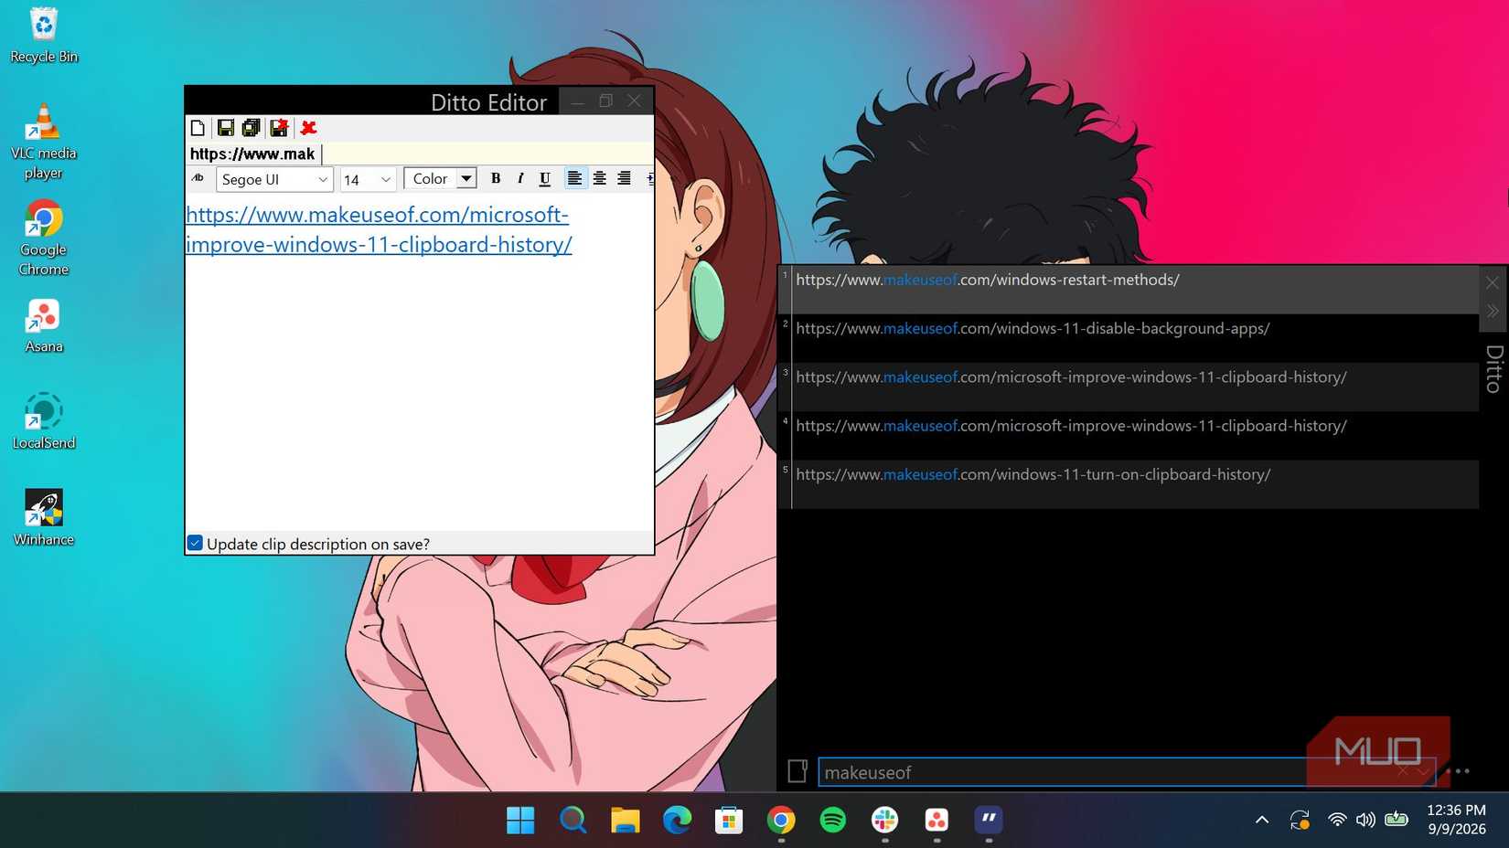Select the Winhance desktop shortcut
Viewport: 1509px width, 848px height.
44,517
